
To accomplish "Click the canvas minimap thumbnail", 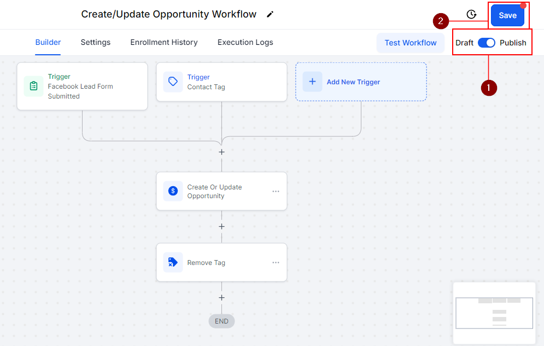I will (494, 313).
